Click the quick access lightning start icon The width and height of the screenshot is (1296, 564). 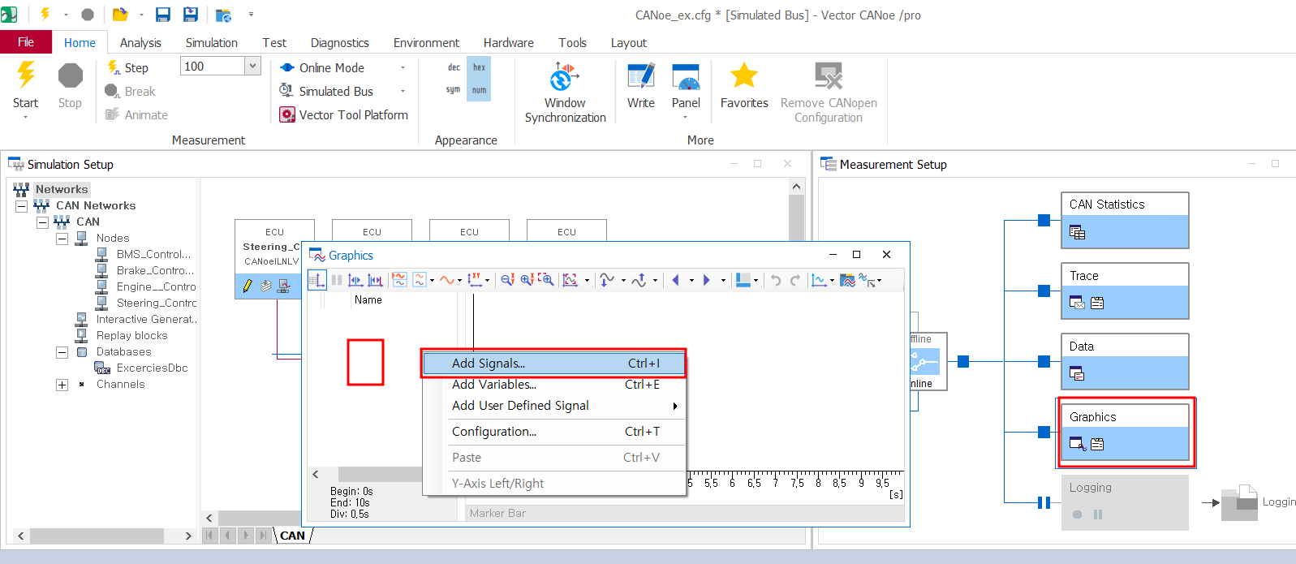pyautogui.click(x=45, y=14)
